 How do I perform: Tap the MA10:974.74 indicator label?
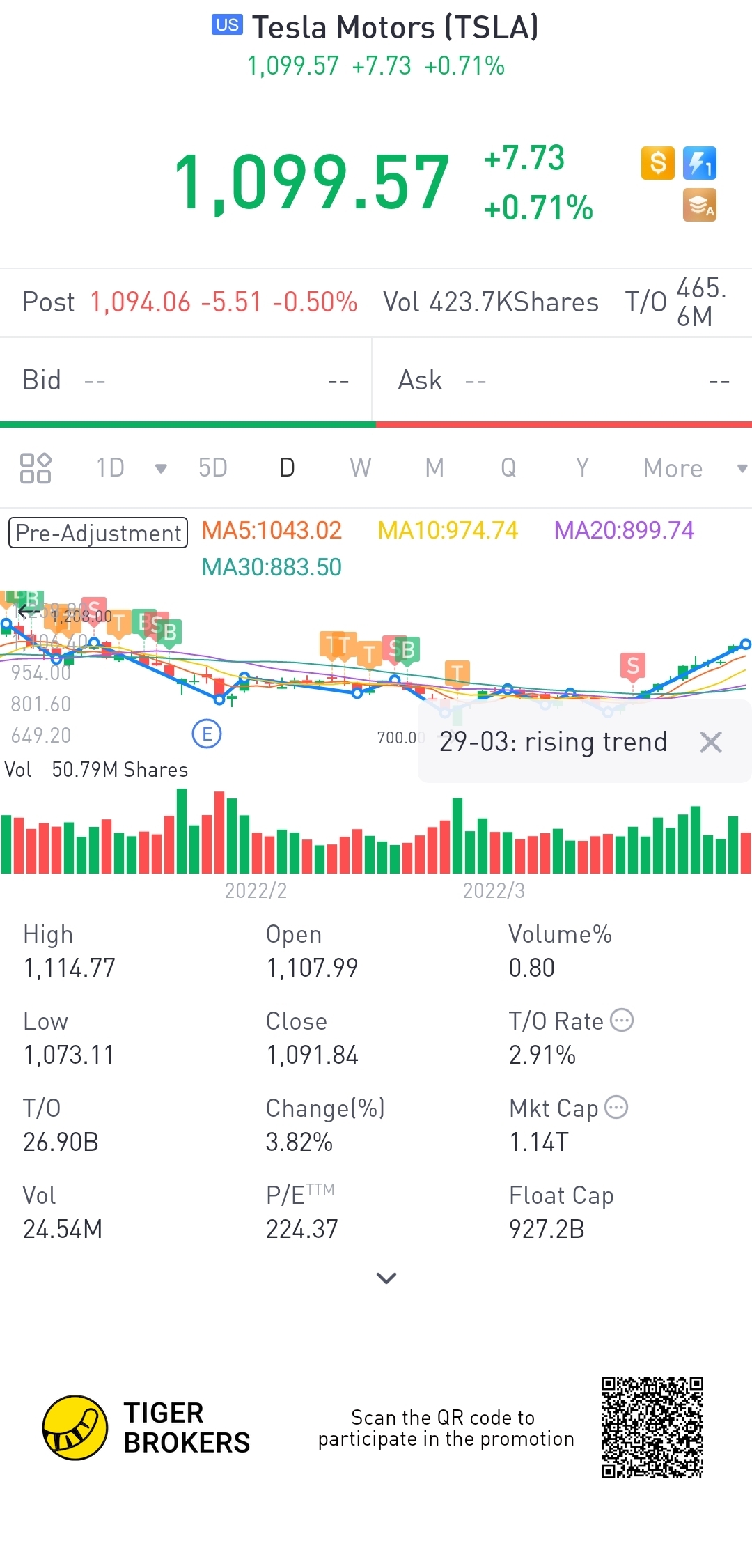click(x=448, y=531)
